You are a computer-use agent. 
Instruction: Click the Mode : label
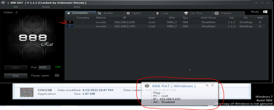point(256,12)
